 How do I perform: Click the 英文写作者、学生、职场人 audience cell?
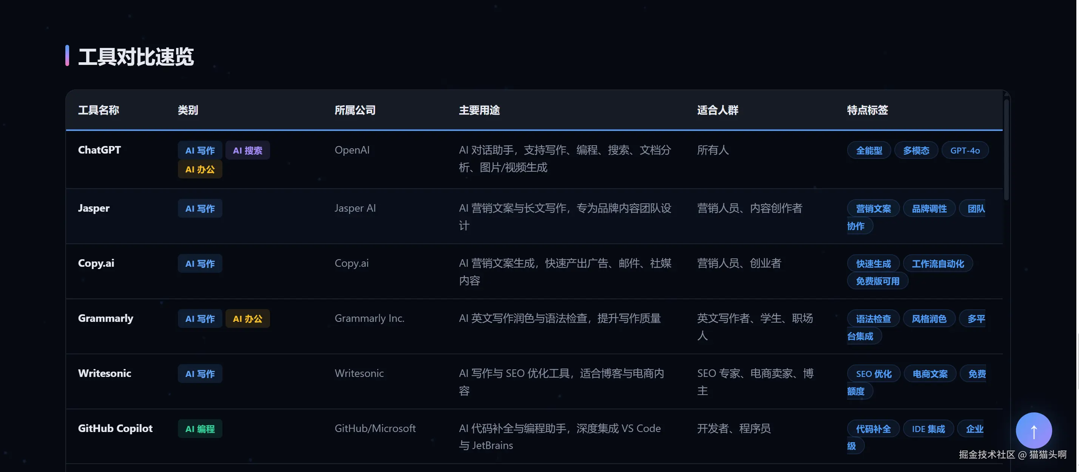coord(755,327)
